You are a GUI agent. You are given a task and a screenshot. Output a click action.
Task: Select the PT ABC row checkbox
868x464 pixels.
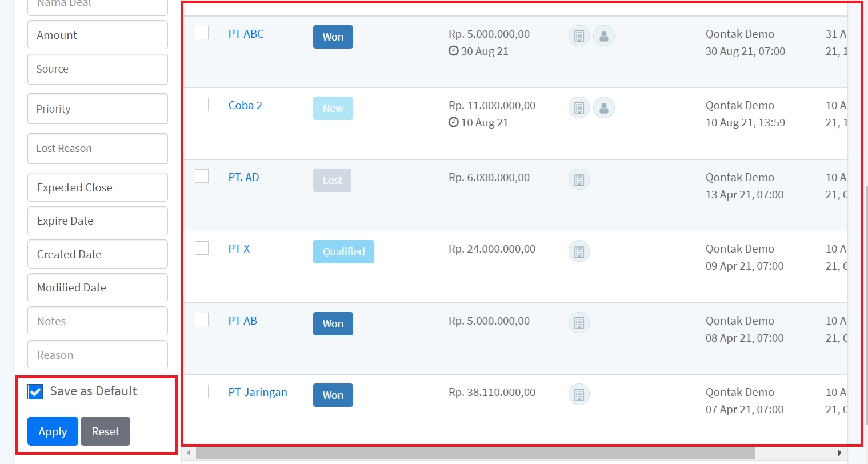202,33
